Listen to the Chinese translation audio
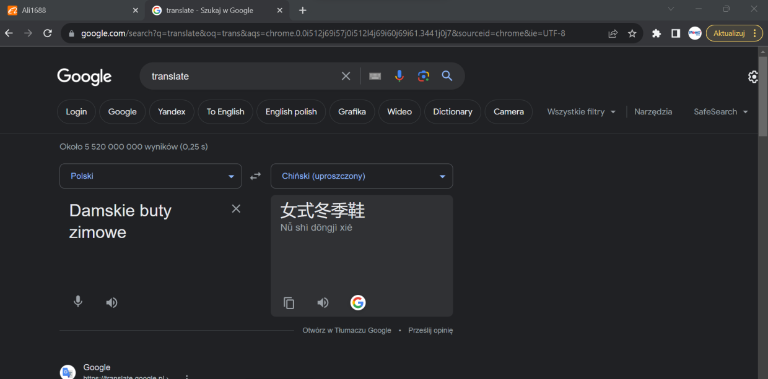Viewport: 768px width, 379px height. (x=323, y=303)
